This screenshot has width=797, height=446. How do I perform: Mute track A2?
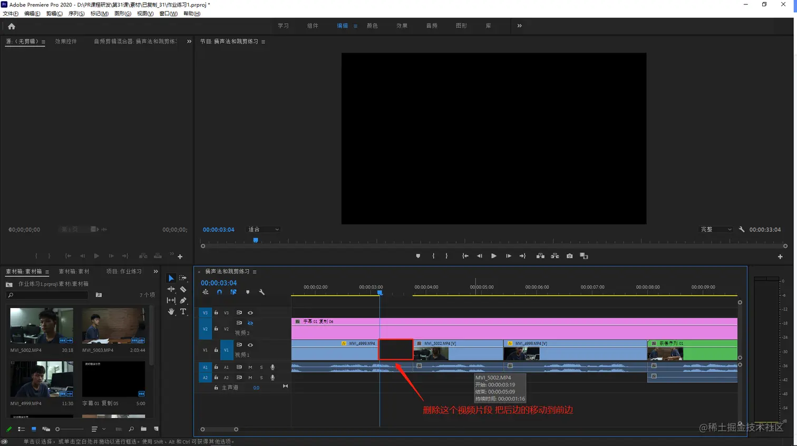[250, 378]
